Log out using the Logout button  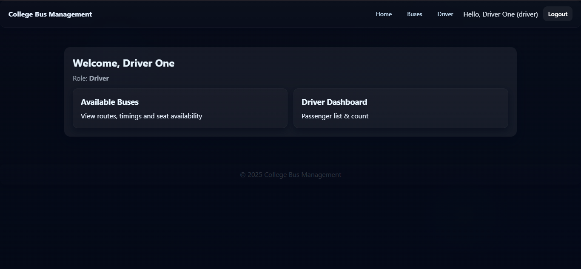(x=558, y=14)
